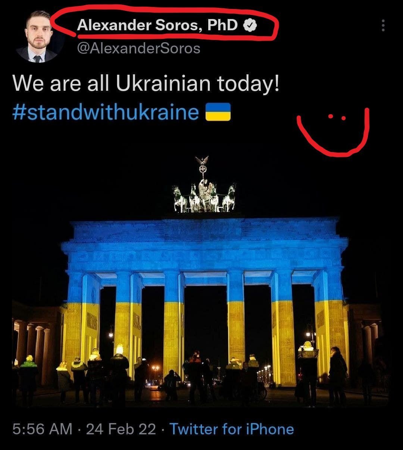This screenshot has width=403, height=450.
Task: Select the text We are all Ukrainian today!
Action: coord(146,84)
